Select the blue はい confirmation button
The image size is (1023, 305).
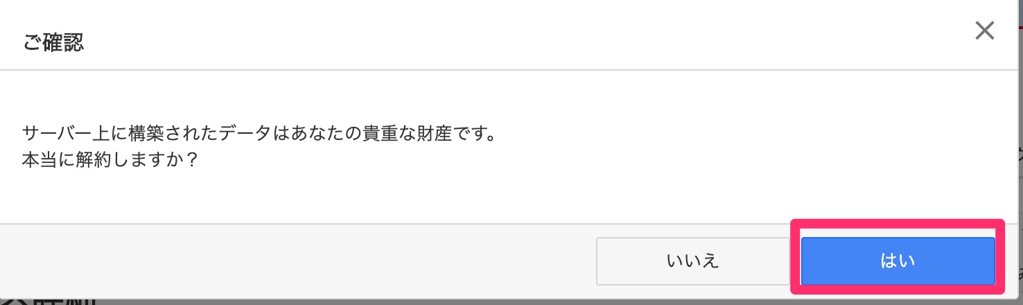pyautogui.click(x=898, y=261)
